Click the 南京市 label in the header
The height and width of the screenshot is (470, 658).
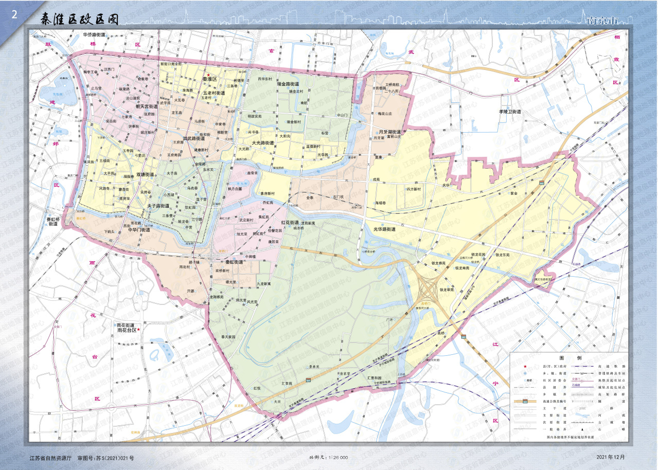point(602,22)
